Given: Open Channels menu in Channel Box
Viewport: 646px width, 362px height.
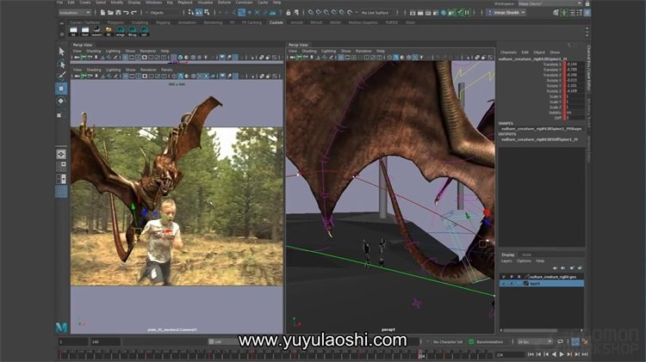Looking at the screenshot, I should (508, 52).
